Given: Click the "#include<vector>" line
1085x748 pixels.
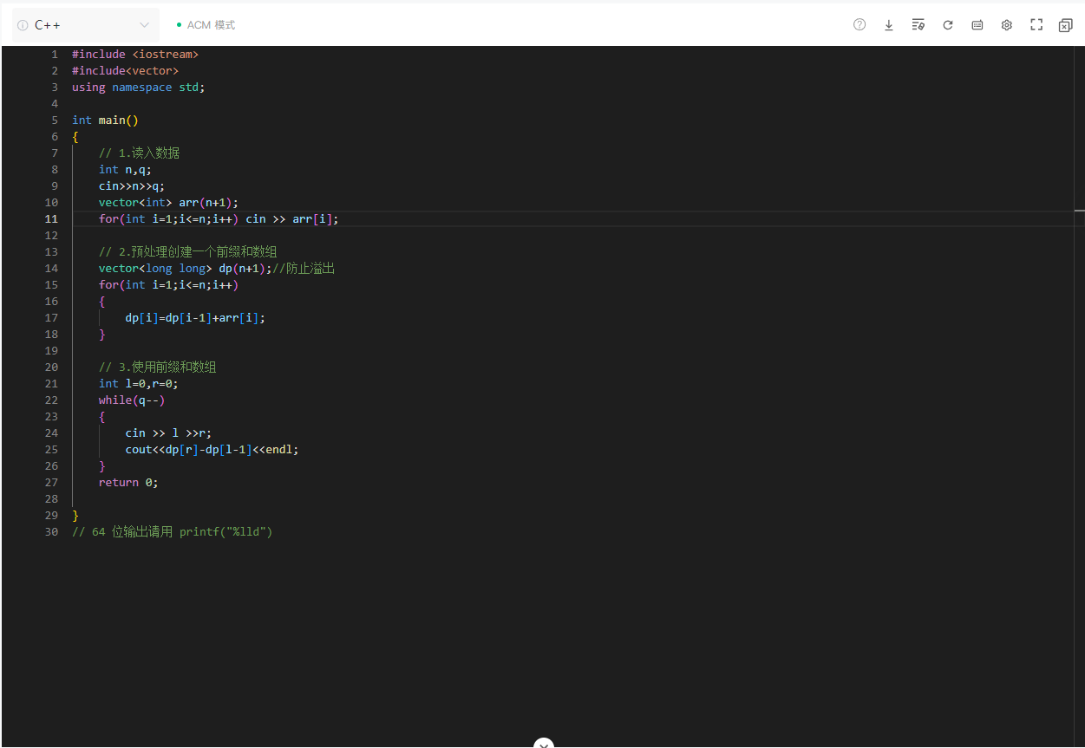Looking at the screenshot, I should coord(125,71).
